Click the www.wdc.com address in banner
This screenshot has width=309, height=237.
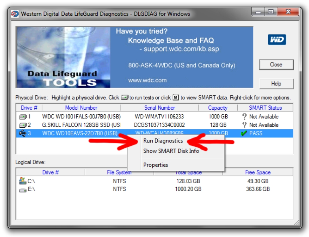[147, 80]
